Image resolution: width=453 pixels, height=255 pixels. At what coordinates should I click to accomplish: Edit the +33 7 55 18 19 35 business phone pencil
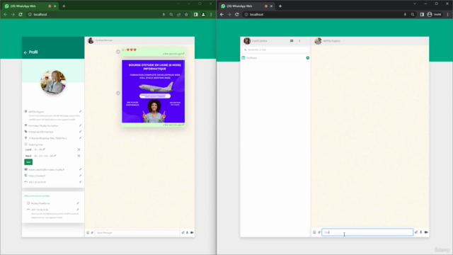pos(80,182)
